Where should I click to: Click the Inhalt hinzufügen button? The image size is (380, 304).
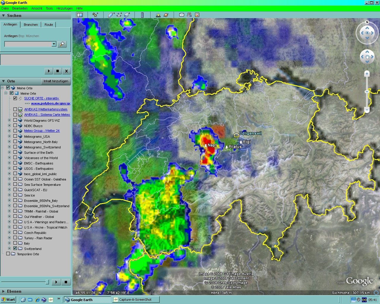pos(56,81)
